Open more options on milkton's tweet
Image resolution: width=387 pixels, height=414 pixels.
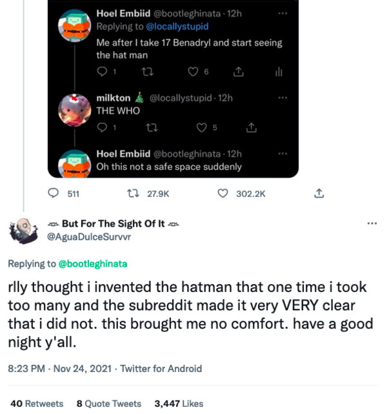(x=282, y=98)
